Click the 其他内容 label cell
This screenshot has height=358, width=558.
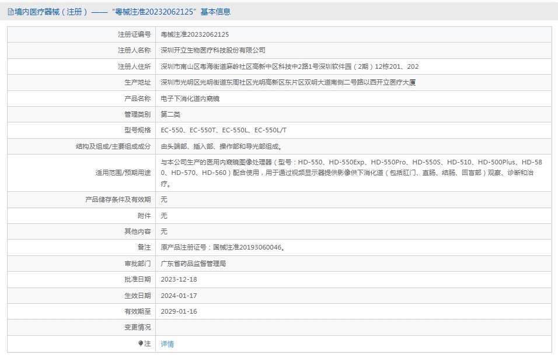[x=82, y=231]
